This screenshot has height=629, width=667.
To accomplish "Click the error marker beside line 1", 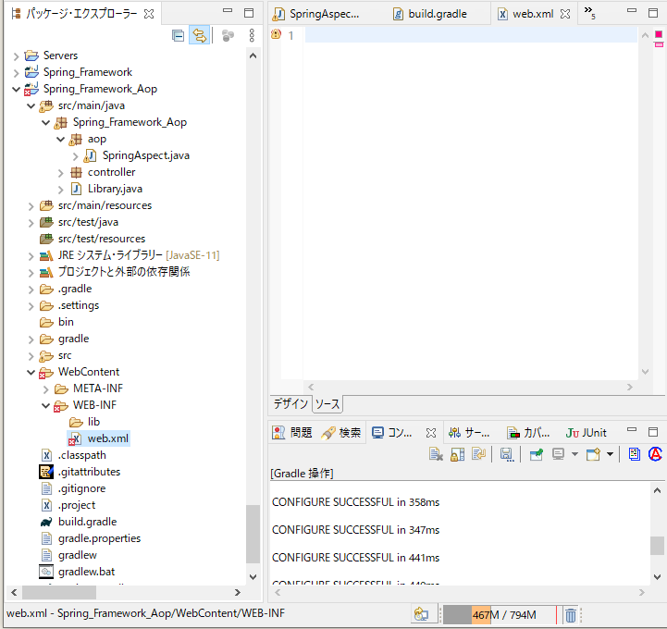I will tap(276, 34).
